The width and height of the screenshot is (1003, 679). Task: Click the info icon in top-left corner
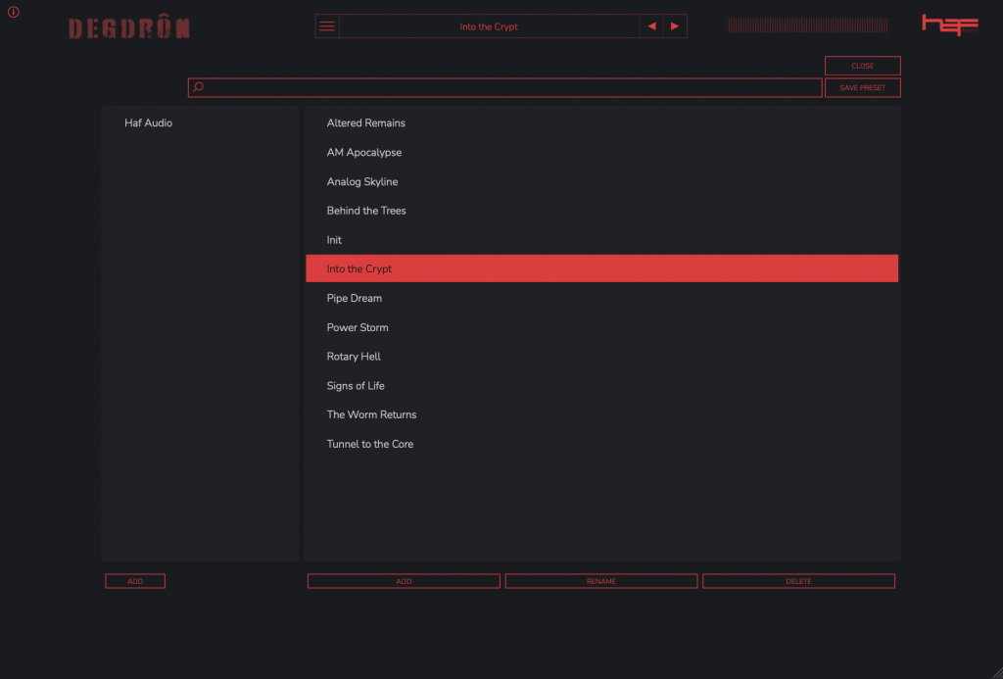click(x=14, y=13)
